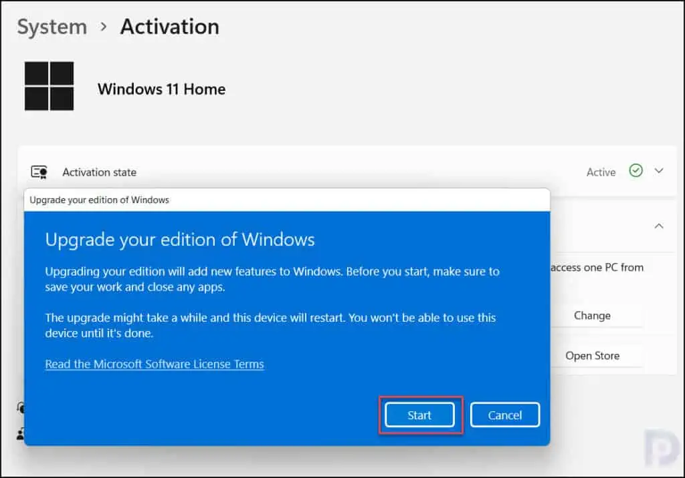Click the Open Store button

[x=592, y=356]
